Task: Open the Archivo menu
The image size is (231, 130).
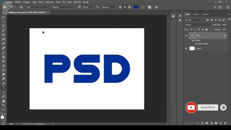Action: click(x=9, y=2)
